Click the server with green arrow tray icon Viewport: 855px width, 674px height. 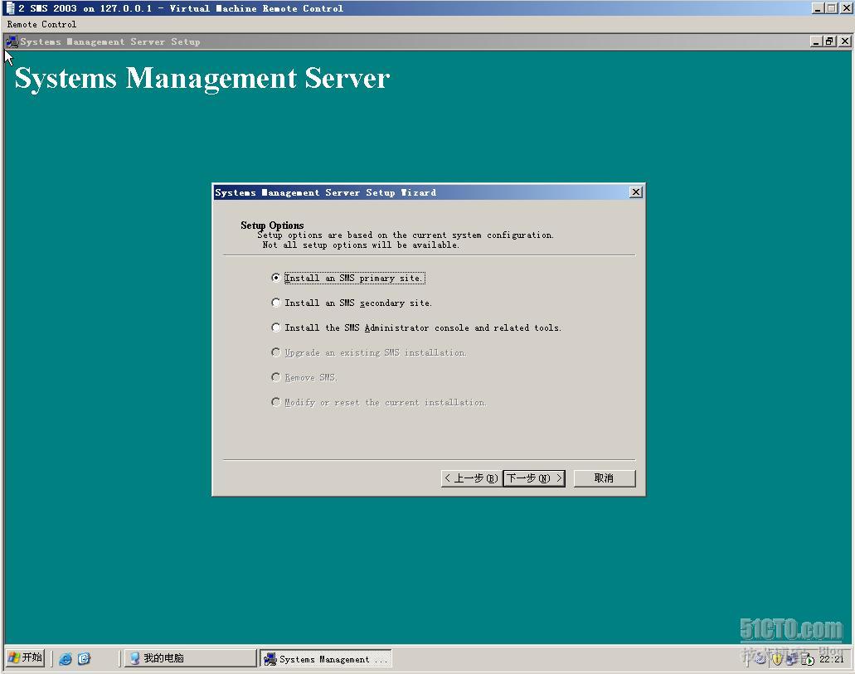[x=807, y=659]
